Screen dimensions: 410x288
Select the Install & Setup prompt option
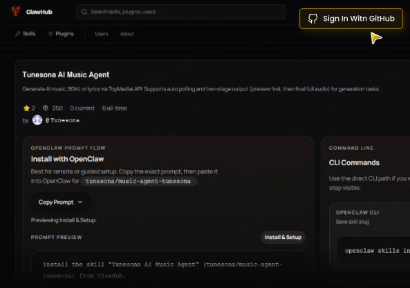283,237
